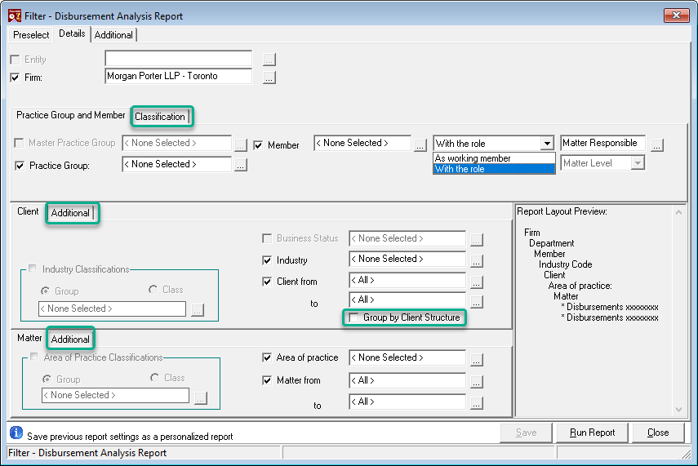Click browse button in Area of Practice Classifications
The width and height of the screenshot is (698, 466).
[200, 397]
